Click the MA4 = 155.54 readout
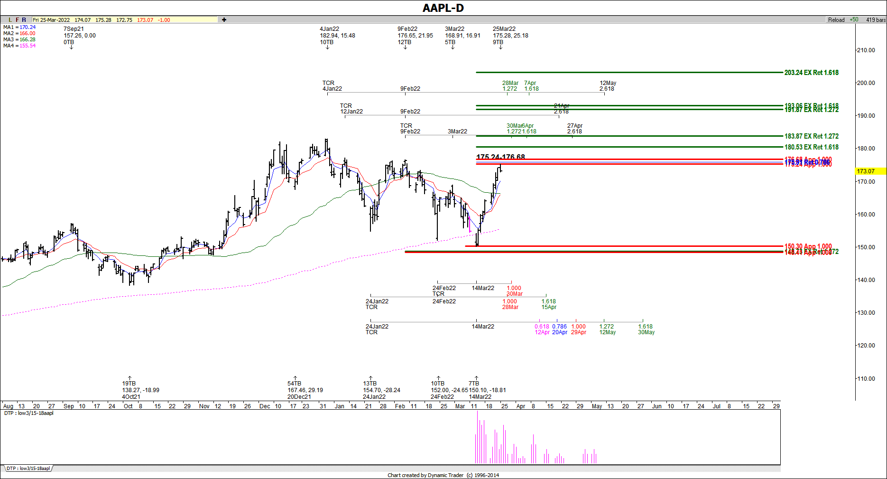887x479 pixels. point(19,46)
